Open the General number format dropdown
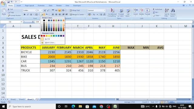Image resolution: width=194 pixels, height=109 pixels. 105,11
